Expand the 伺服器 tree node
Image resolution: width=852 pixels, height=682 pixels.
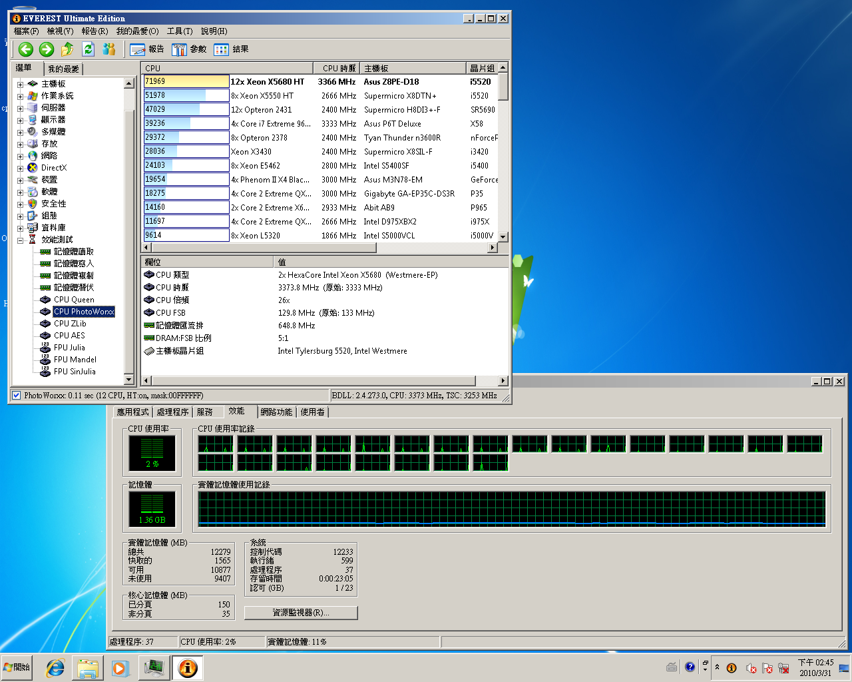pos(20,109)
